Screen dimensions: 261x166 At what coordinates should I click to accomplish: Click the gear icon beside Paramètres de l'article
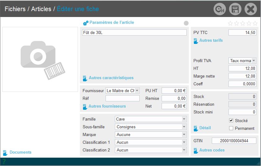coord(85,23)
